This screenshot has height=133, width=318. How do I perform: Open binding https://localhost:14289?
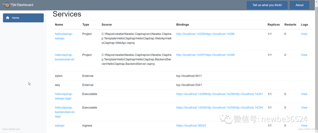click(x=191, y=94)
